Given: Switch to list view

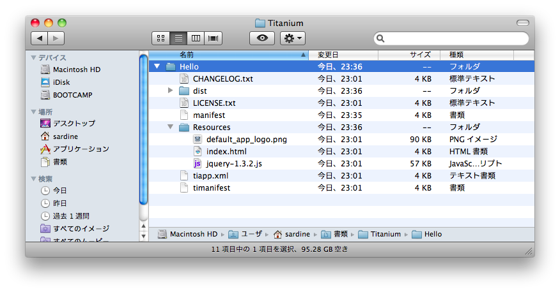Looking at the screenshot, I should click(178, 38).
